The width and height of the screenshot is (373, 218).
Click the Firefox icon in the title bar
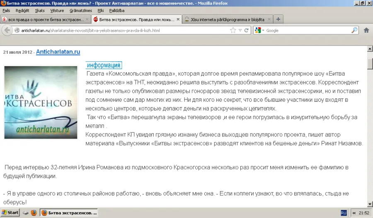tap(3, 3)
